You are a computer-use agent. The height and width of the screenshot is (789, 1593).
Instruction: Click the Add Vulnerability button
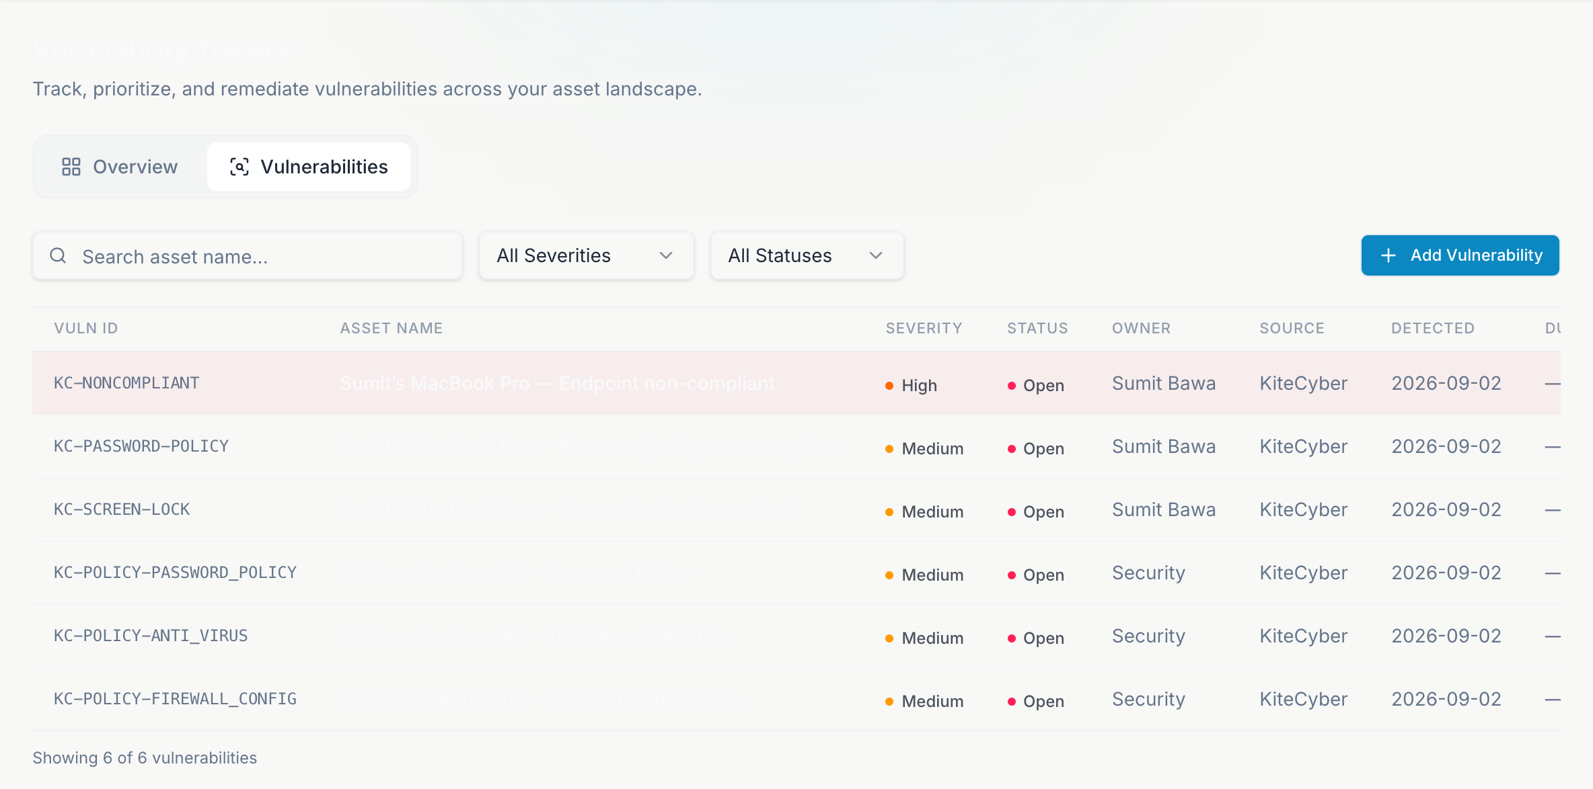(1460, 255)
